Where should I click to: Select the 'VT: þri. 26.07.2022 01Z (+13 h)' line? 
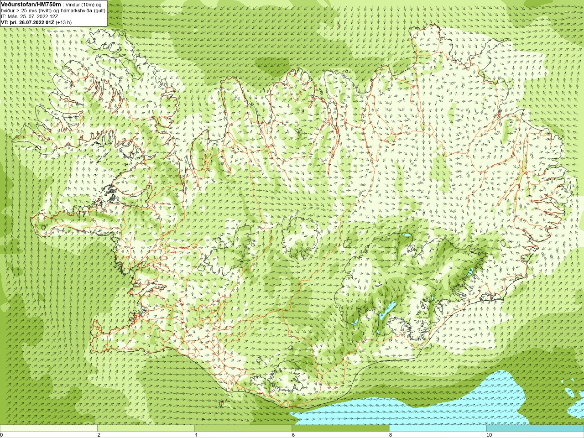(36, 22)
